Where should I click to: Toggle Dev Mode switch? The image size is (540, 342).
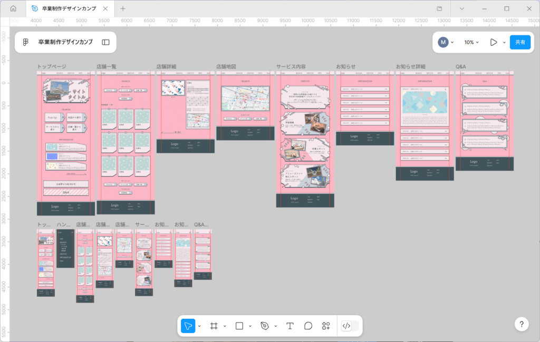[x=350, y=326]
